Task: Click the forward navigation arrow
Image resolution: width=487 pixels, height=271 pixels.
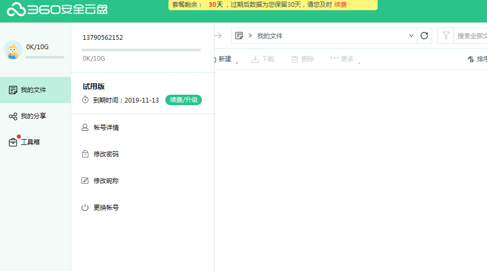Action: 218,36
